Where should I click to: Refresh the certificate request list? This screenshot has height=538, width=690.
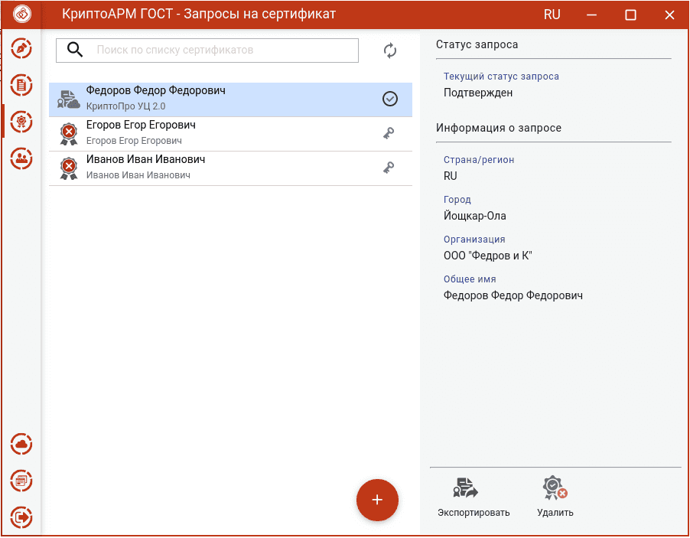(390, 51)
